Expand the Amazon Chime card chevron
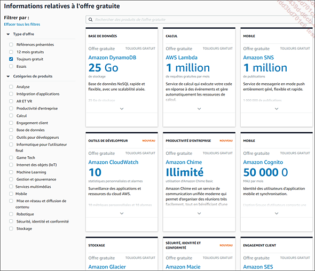Image resolution: width=315 pixels, height=271 pixels. point(199,213)
